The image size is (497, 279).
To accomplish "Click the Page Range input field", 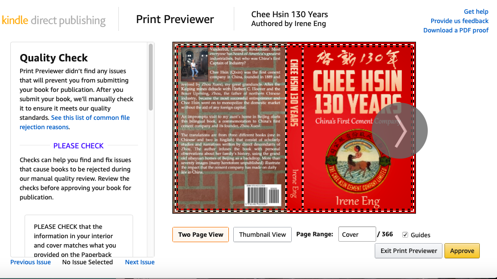I will click(357, 234).
